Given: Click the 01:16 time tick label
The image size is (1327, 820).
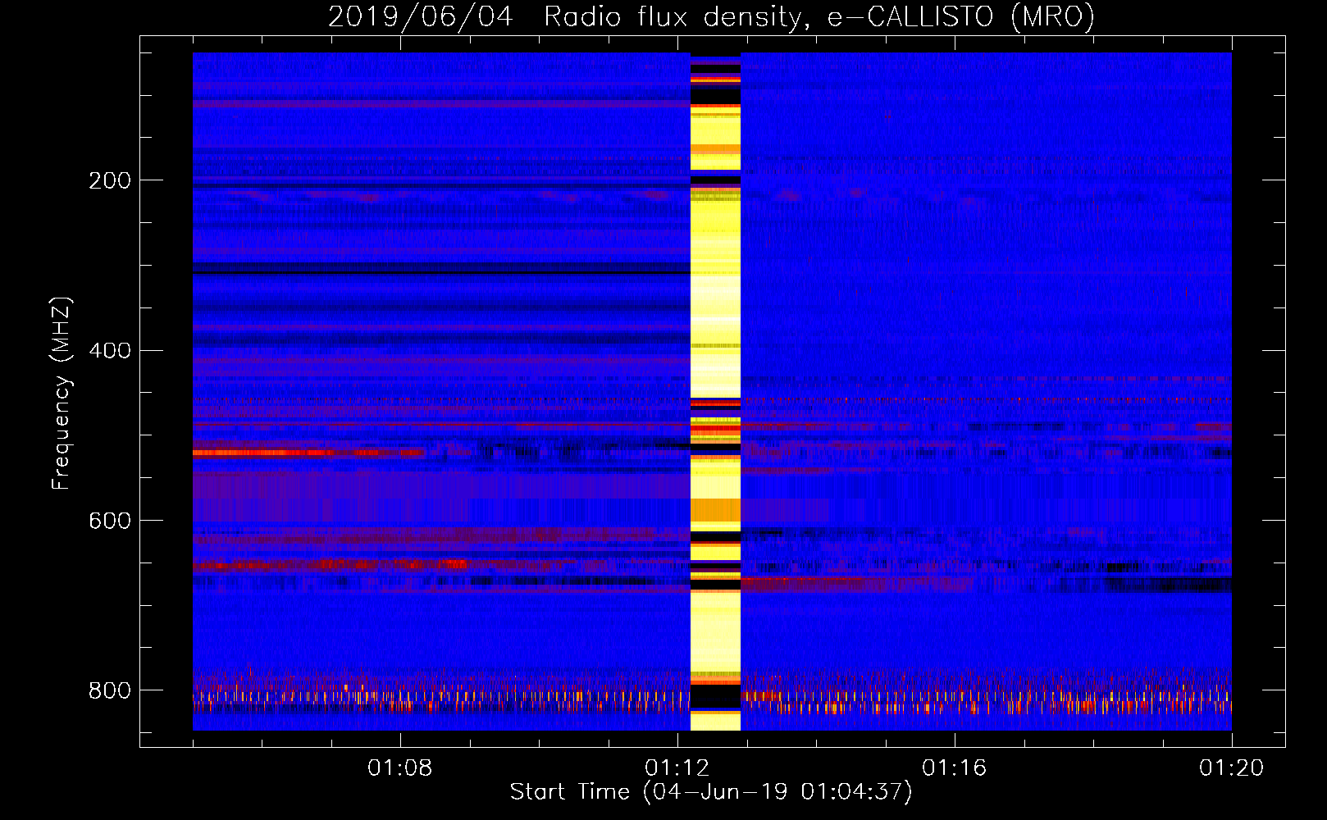Looking at the screenshot, I should (955, 768).
